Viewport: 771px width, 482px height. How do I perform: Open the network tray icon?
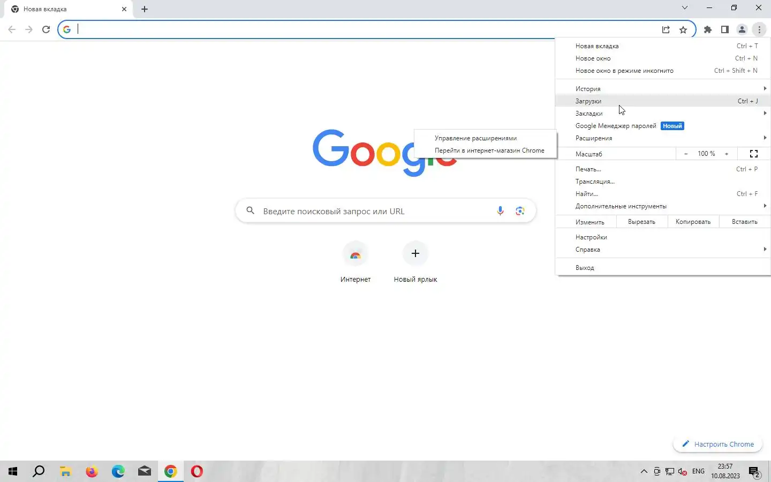tap(670, 472)
